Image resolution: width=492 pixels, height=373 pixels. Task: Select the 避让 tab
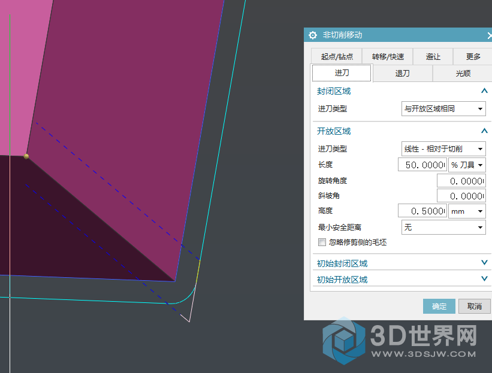433,57
